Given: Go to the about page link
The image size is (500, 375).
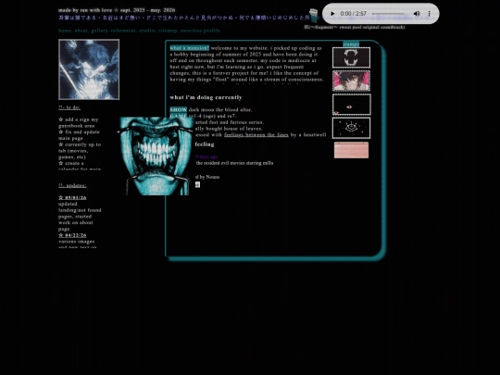Looking at the screenshot, I should [x=81, y=31].
